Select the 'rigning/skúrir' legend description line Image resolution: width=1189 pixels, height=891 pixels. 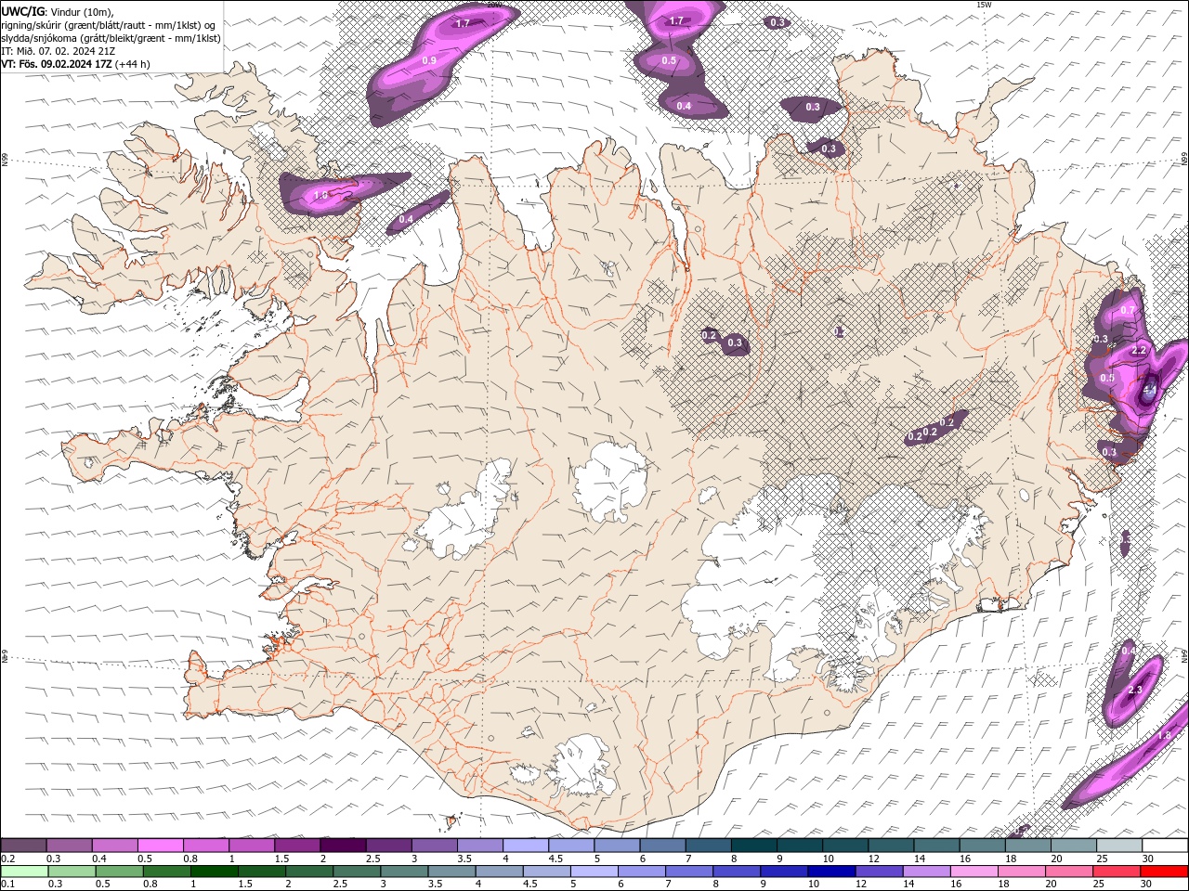click(109, 25)
